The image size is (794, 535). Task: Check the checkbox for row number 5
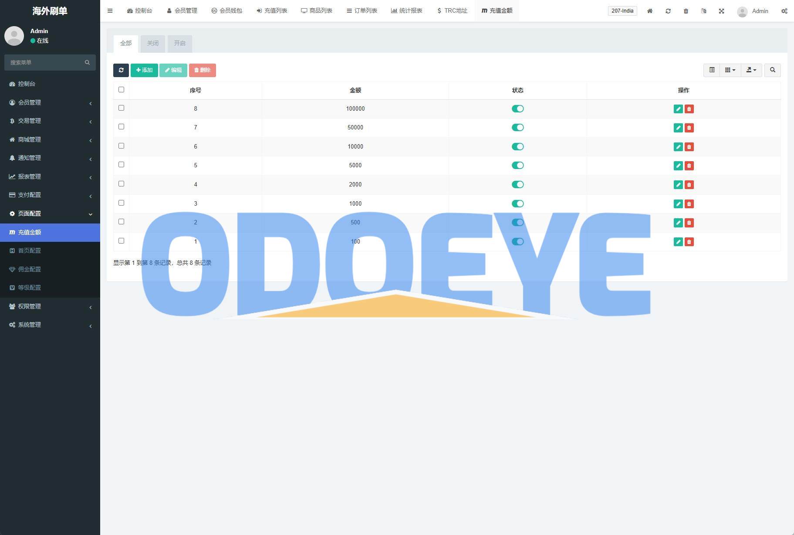[121, 164]
